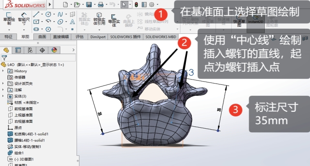The height and width of the screenshot is (166, 310).
Task: Select the Spline sketch tool
Action: (x=60, y=14)
